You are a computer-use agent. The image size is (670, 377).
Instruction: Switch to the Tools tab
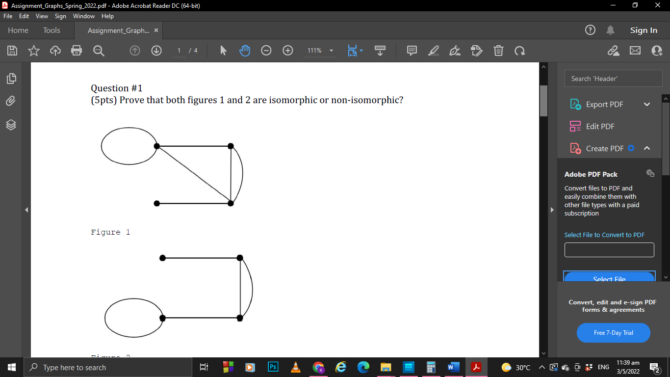coord(52,30)
